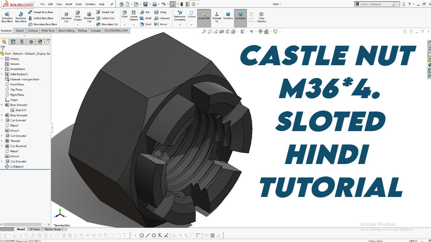Click the Rib feature
The image size is (431, 242).
pos(145,12)
